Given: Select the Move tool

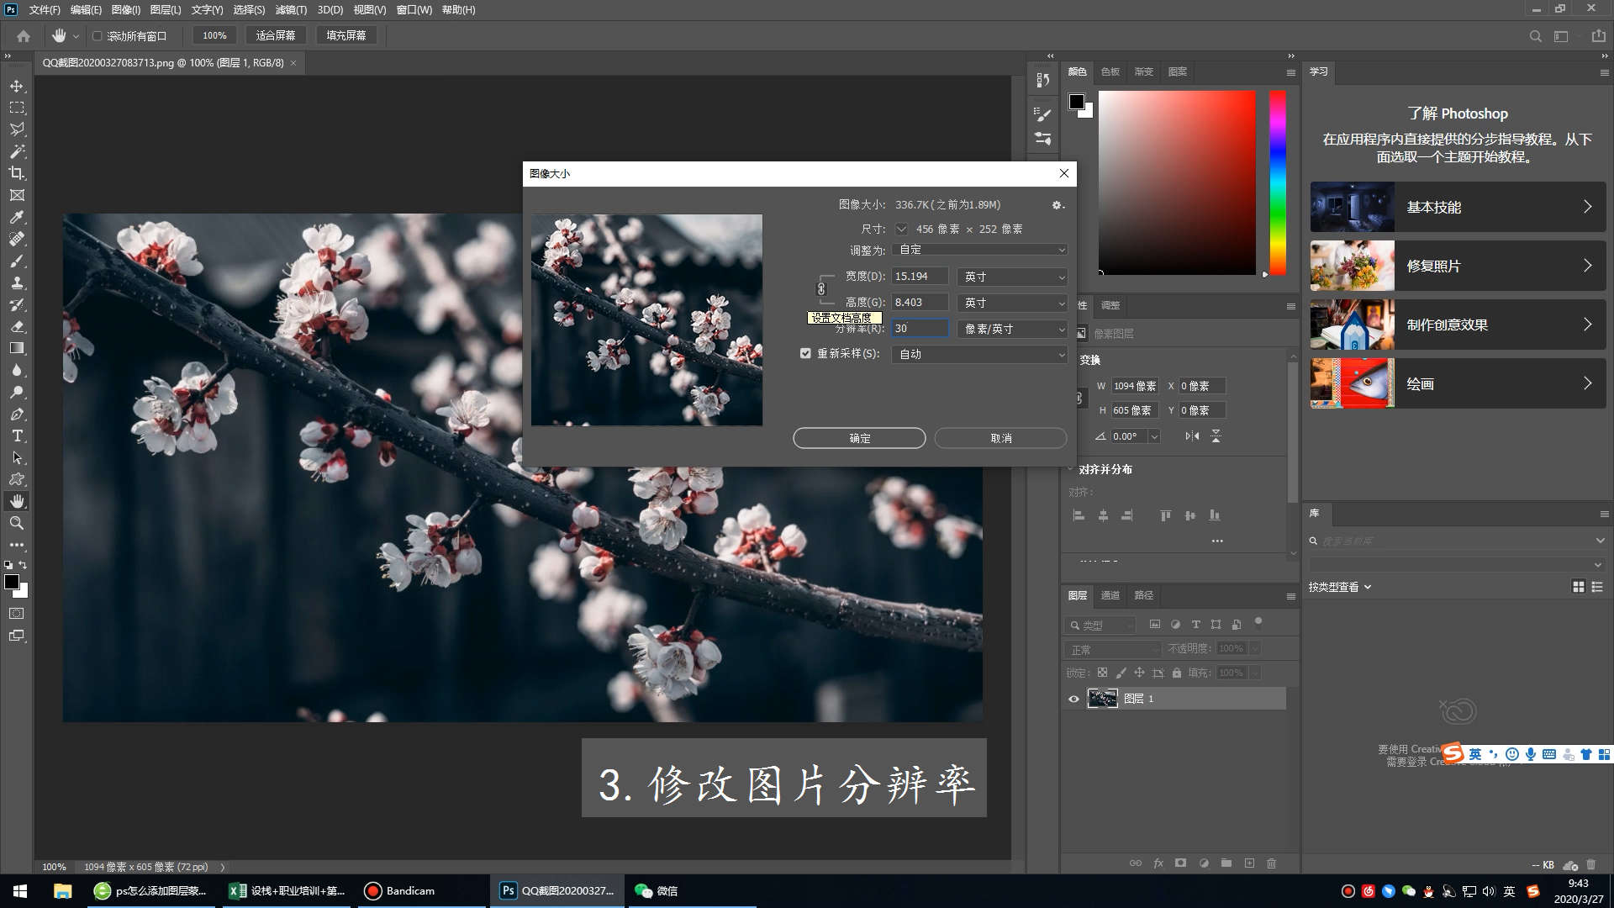Looking at the screenshot, I should point(17,86).
